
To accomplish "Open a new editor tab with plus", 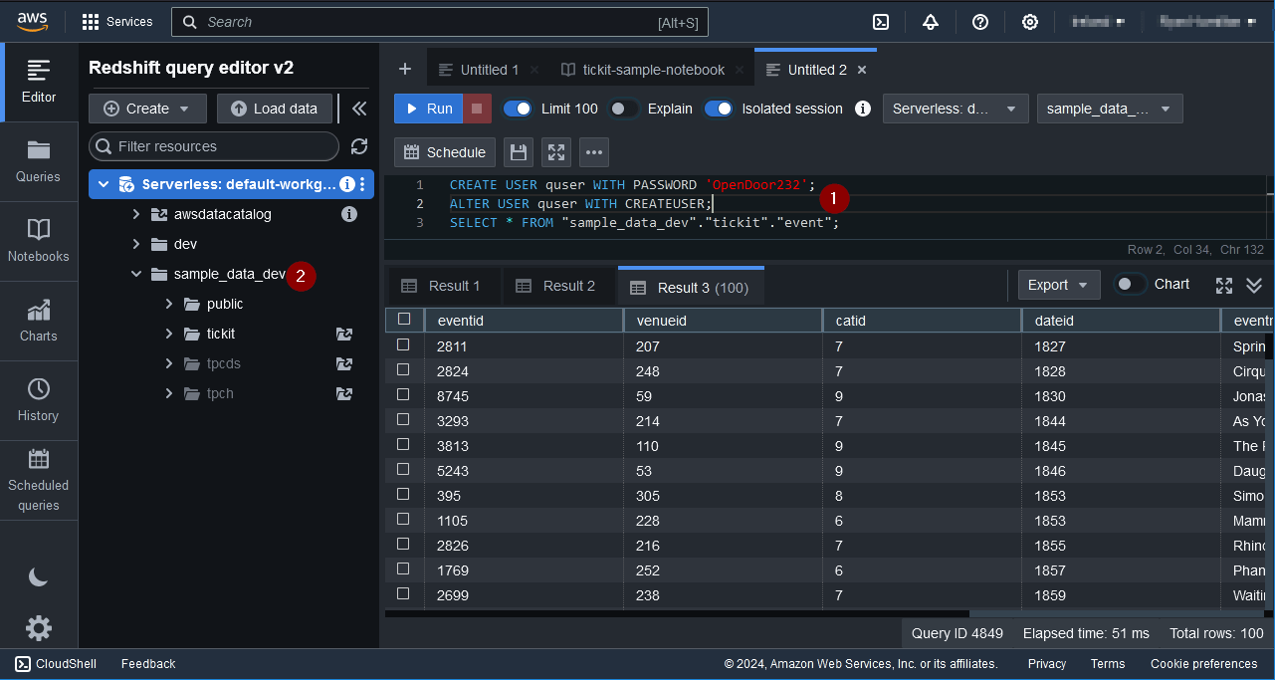I will [x=405, y=69].
